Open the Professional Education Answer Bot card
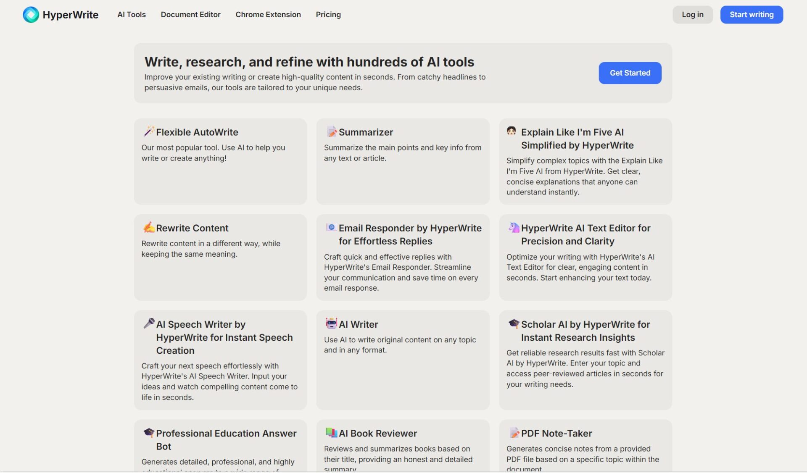This screenshot has height=473, width=807. click(x=226, y=439)
